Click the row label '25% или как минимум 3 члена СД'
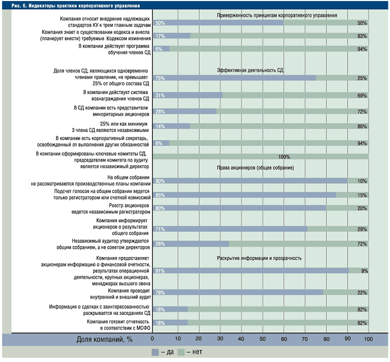The width and height of the screenshot is (390, 362). pos(110,127)
